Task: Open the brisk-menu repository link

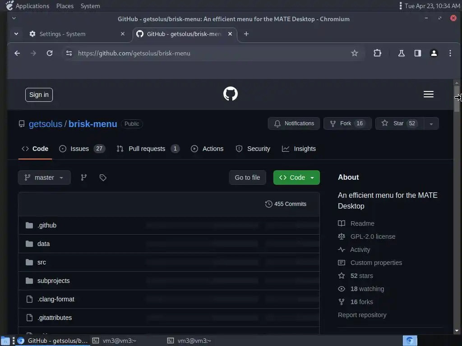Action: pyautogui.click(x=93, y=124)
